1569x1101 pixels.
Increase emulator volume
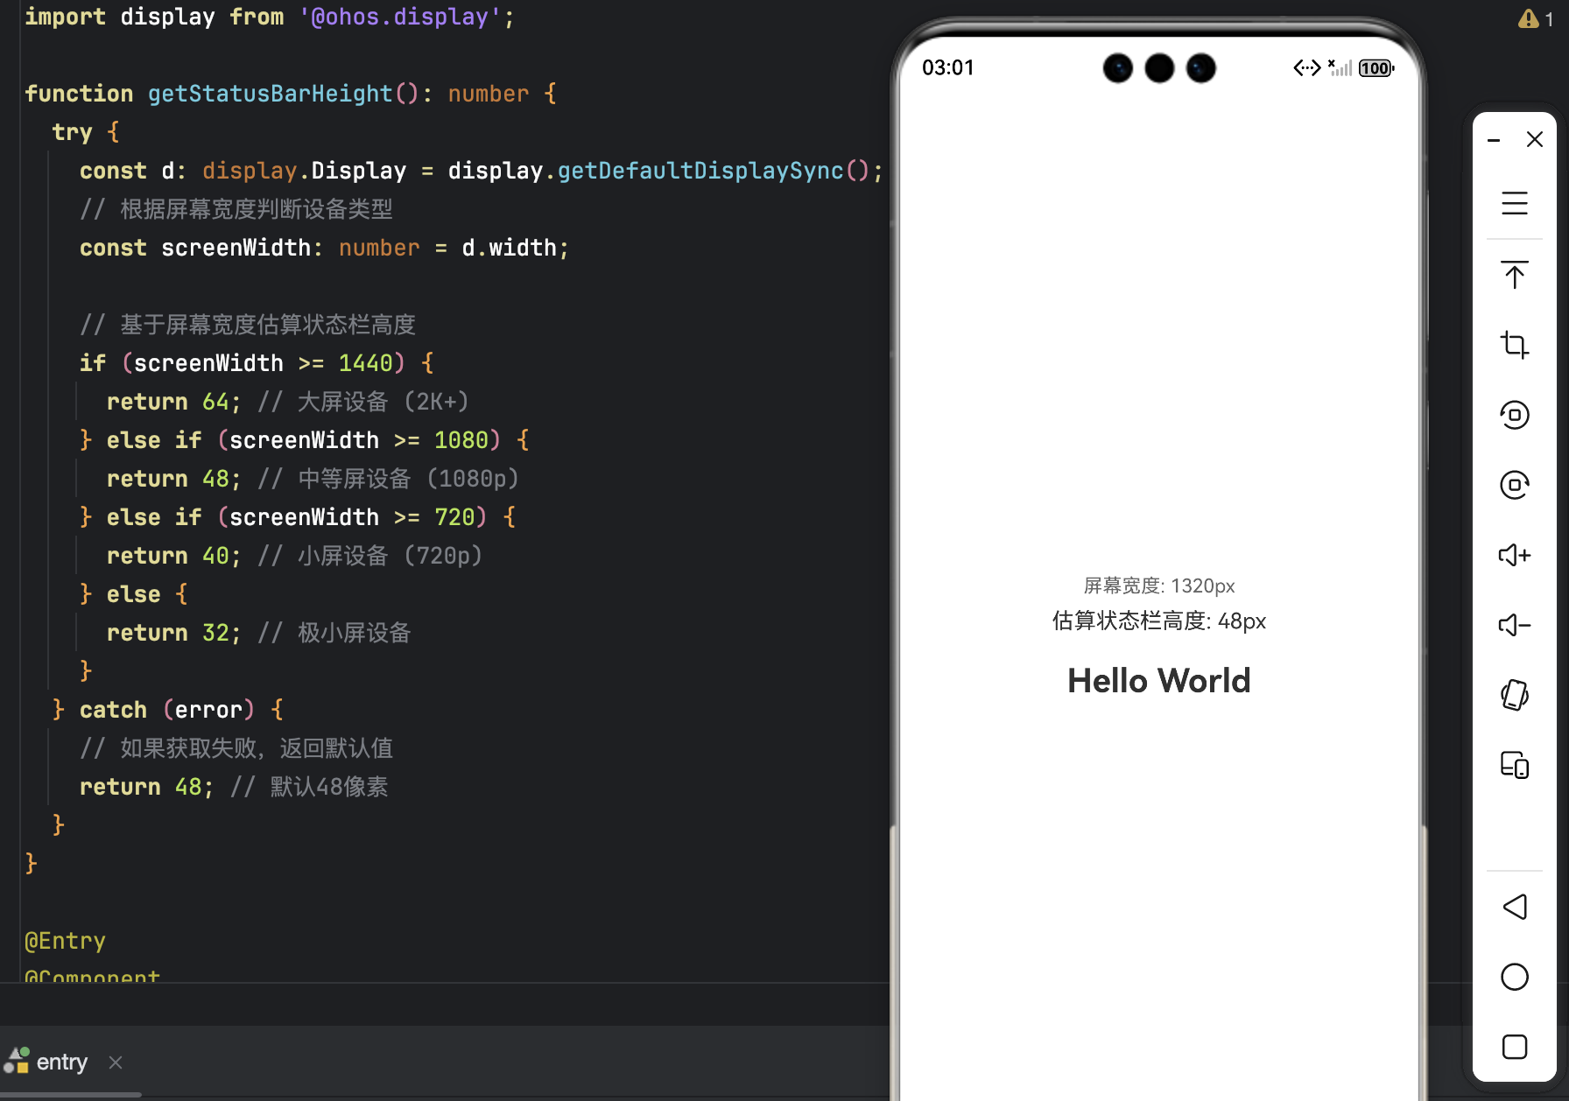(x=1515, y=555)
